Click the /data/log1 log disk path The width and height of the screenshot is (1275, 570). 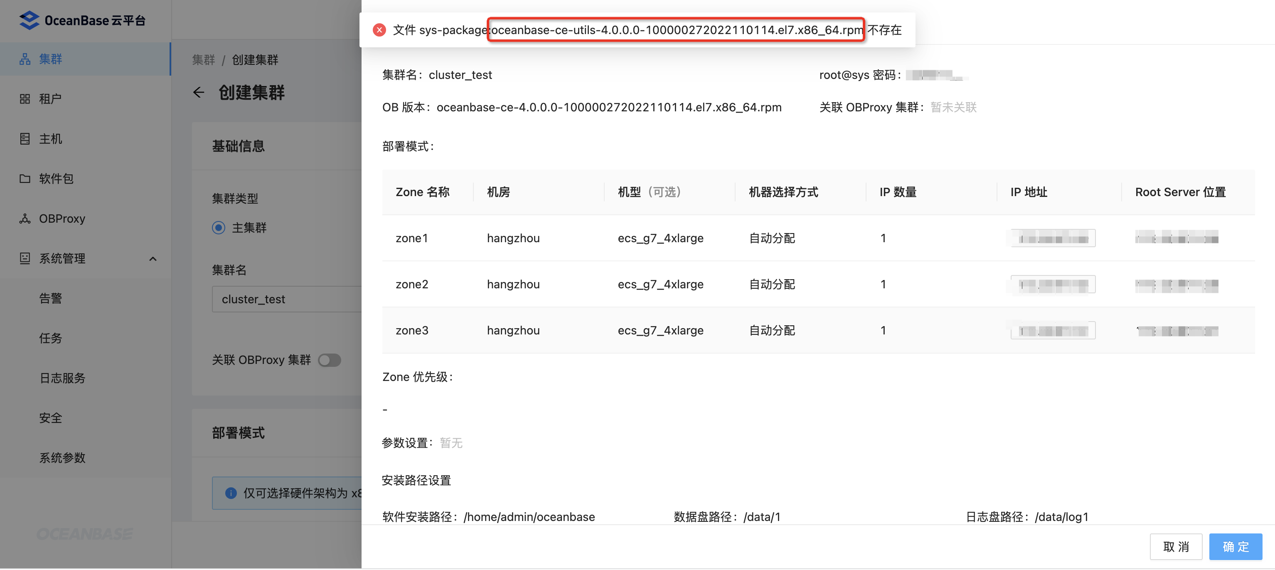[1061, 516]
